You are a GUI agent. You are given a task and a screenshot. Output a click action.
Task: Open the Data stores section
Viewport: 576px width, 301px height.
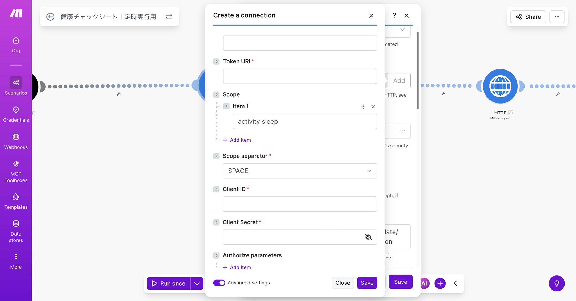click(16, 231)
